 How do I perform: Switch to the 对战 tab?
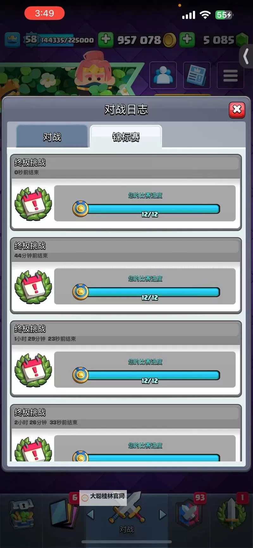tap(52, 136)
